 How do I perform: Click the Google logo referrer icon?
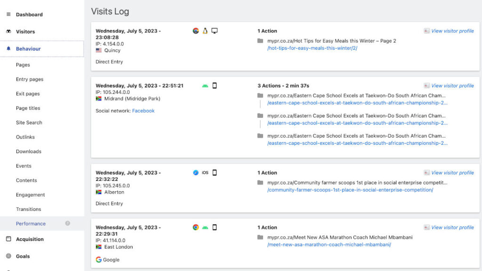99,260
